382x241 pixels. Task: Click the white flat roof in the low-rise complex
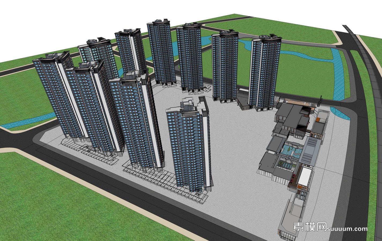pos(304,177)
